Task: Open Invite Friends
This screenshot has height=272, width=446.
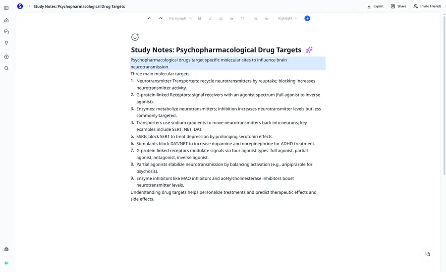Action: [427, 6]
